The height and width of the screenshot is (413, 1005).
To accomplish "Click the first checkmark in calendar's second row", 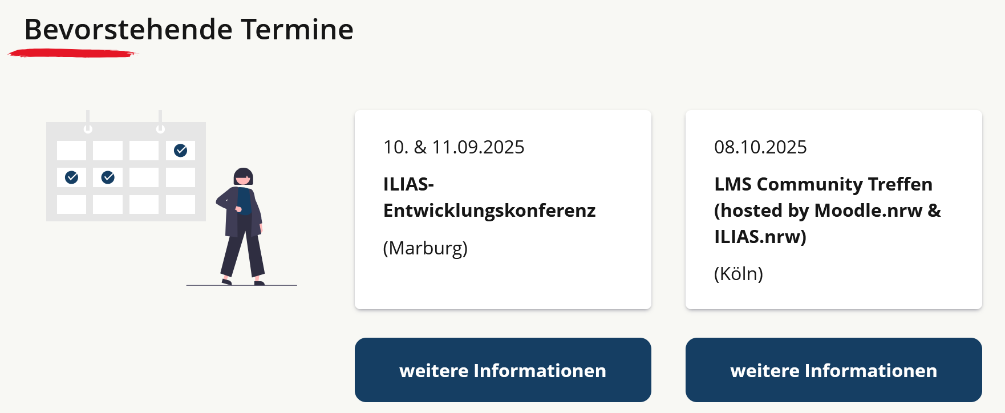I will (72, 177).
